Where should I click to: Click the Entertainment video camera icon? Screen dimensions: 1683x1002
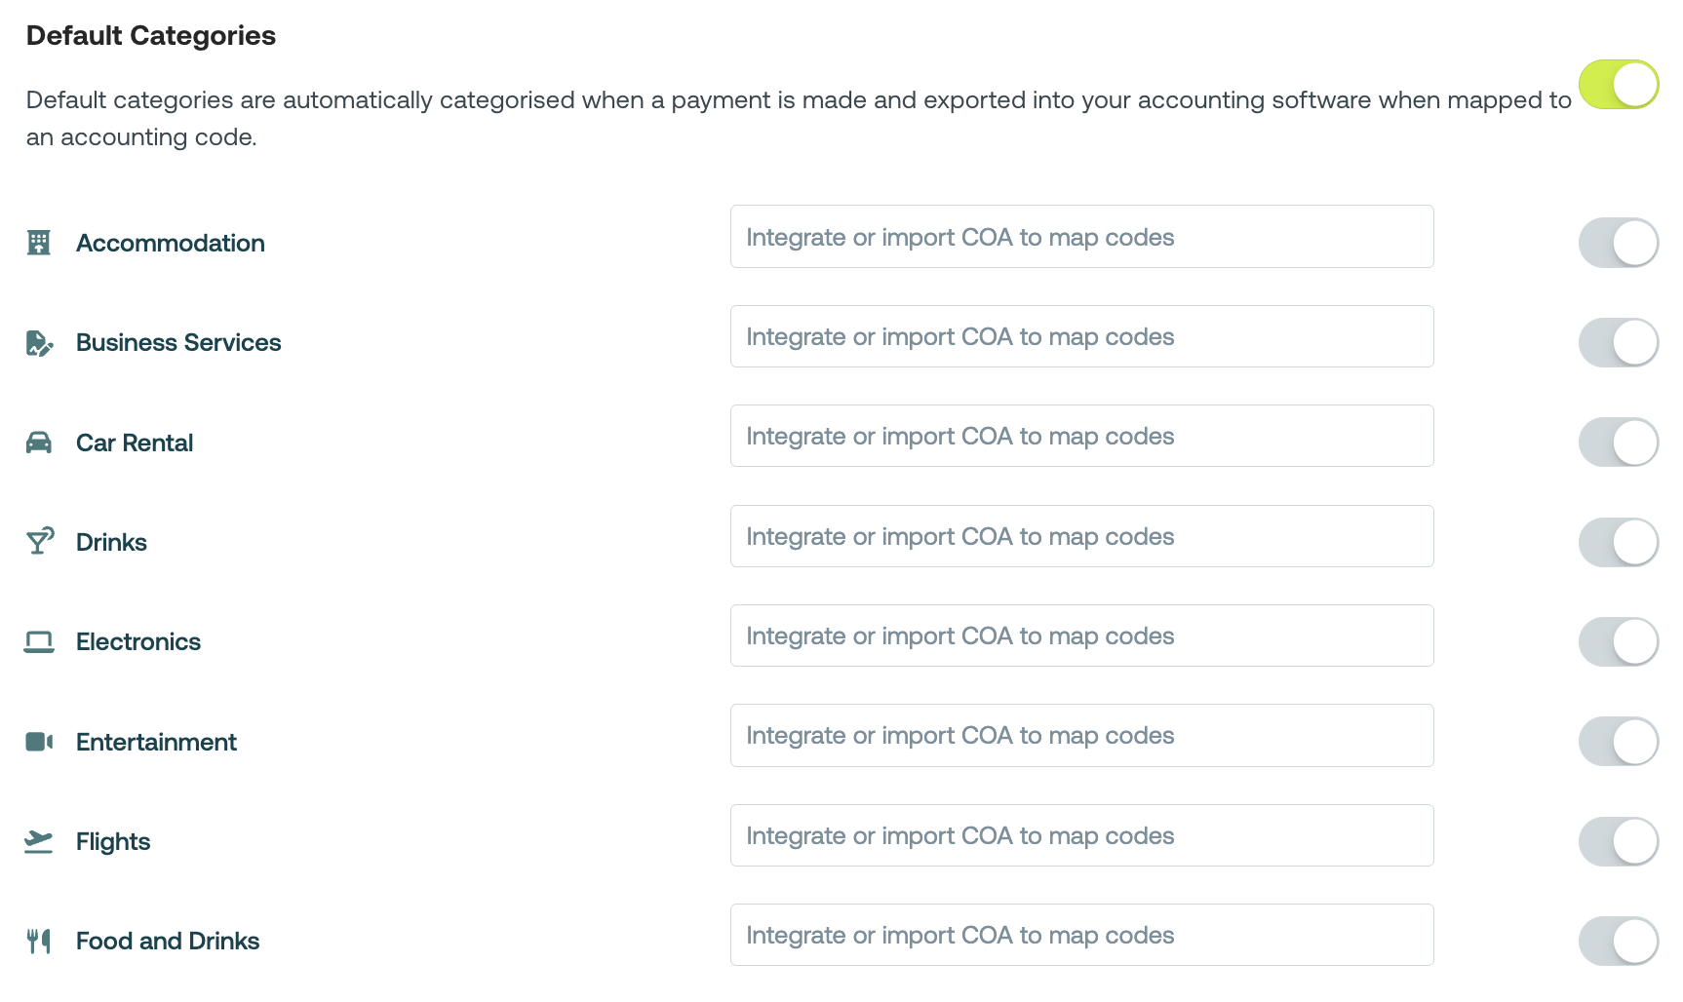39,742
